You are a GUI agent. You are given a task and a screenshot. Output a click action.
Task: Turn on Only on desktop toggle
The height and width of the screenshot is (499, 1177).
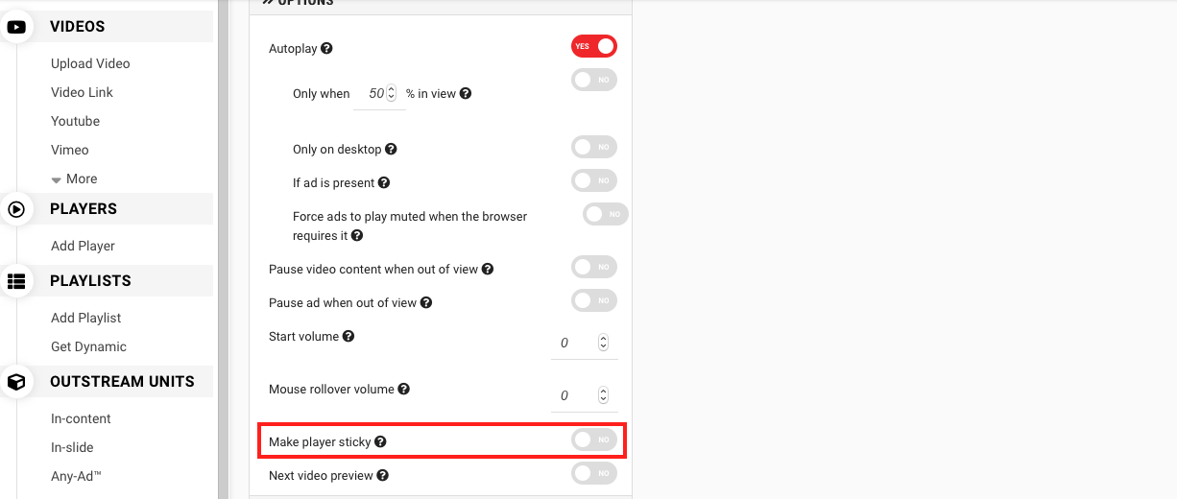pyautogui.click(x=593, y=147)
